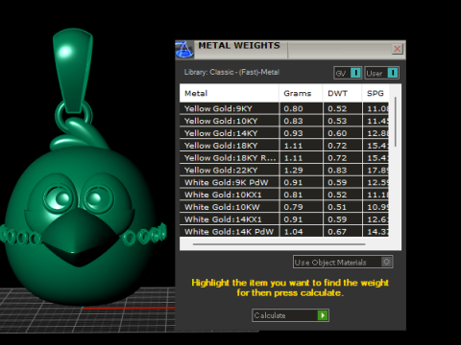Viewport: 461px width, 345px height.
Task: Click the pendant bail at top
Action: coord(73,70)
